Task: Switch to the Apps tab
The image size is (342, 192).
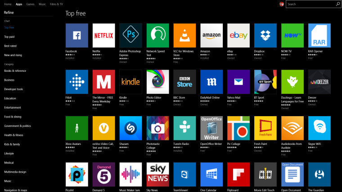Action: (19, 4)
